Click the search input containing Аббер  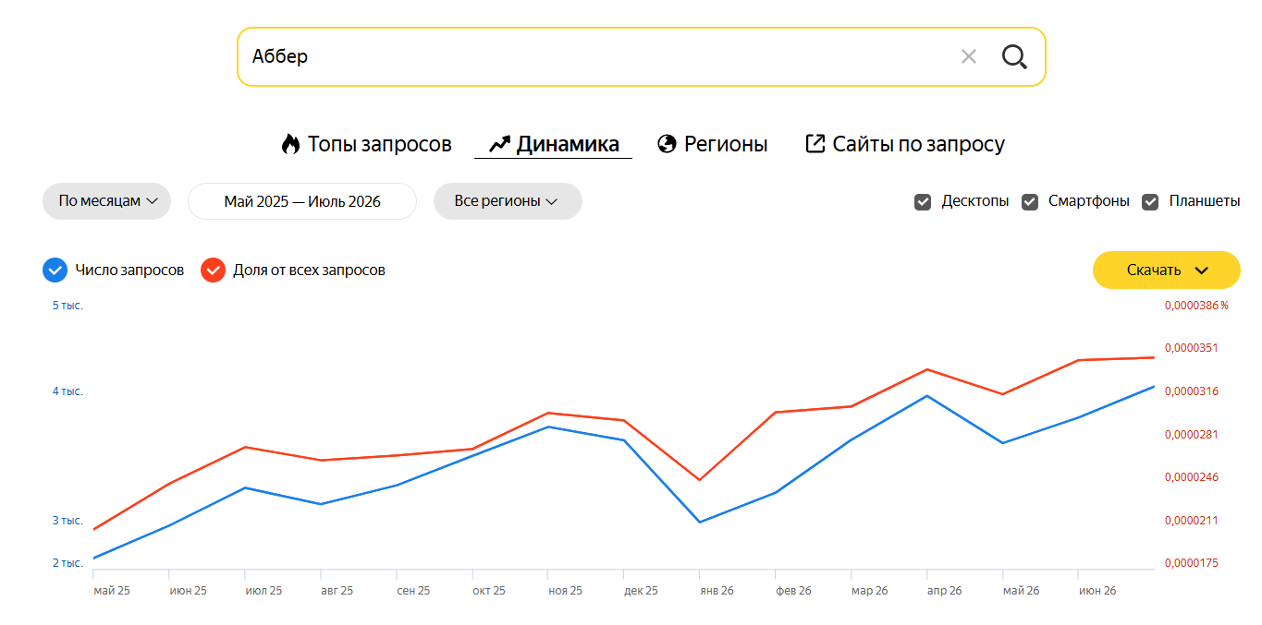click(601, 57)
